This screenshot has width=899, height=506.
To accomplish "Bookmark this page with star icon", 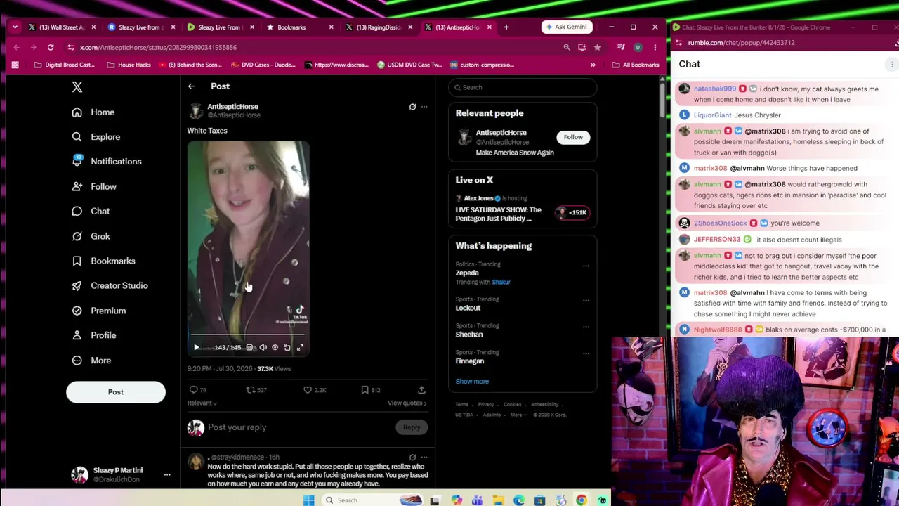I will click(x=597, y=48).
